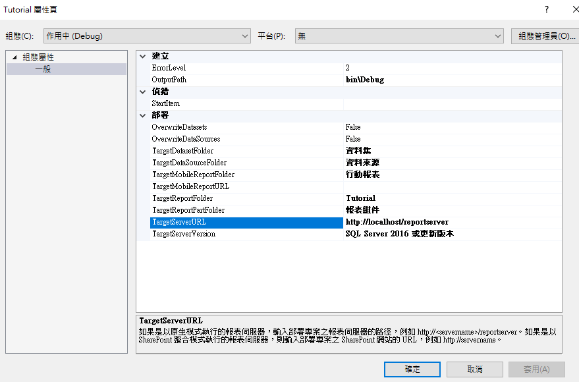Open the 組態 configuration dropdown
579x382 pixels.
click(147, 36)
